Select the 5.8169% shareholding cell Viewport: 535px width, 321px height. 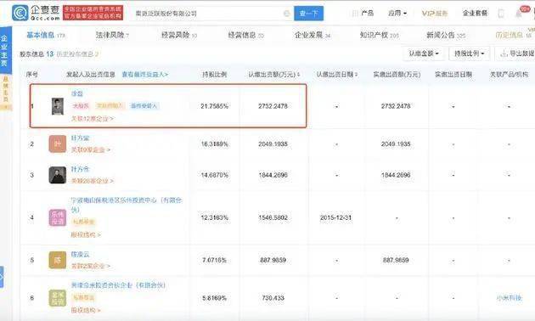[x=215, y=298]
